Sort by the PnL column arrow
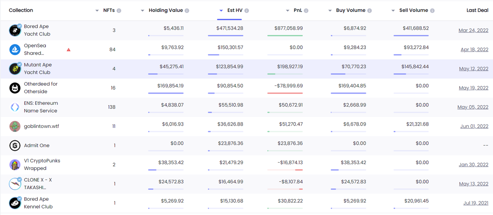This screenshot has height=215, width=493. click(x=288, y=11)
